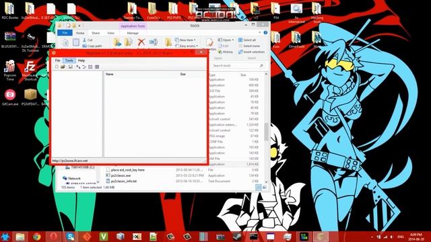Click Copy path in the ribbon
Screen dimensions: 431x242
92,46
